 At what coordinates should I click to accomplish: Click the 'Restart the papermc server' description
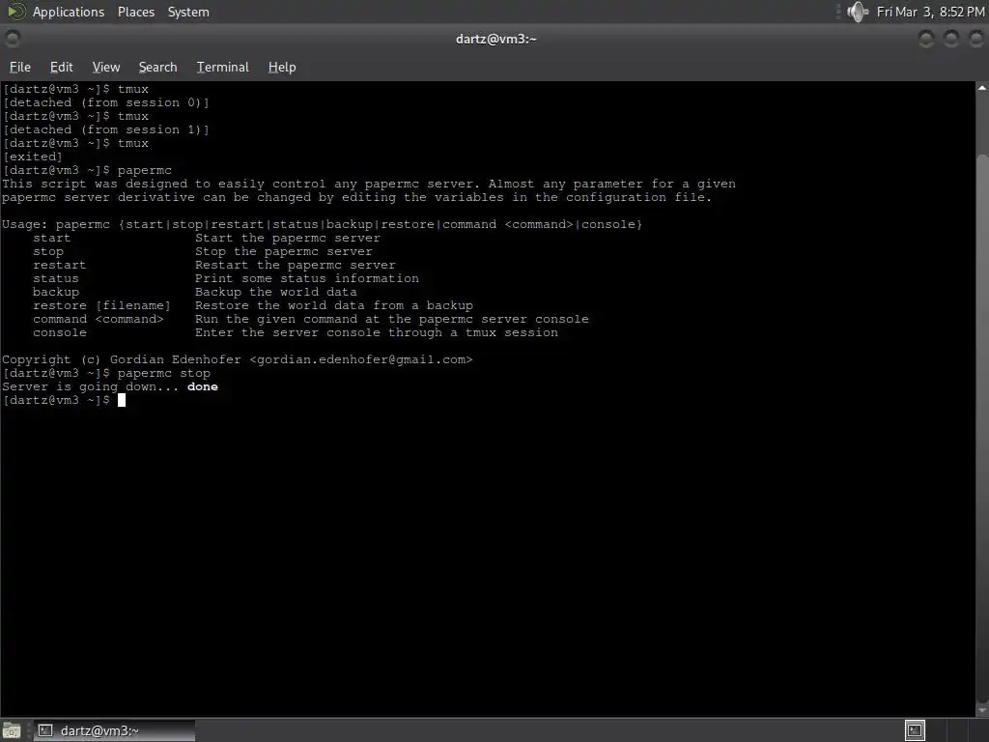(x=296, y=265)
